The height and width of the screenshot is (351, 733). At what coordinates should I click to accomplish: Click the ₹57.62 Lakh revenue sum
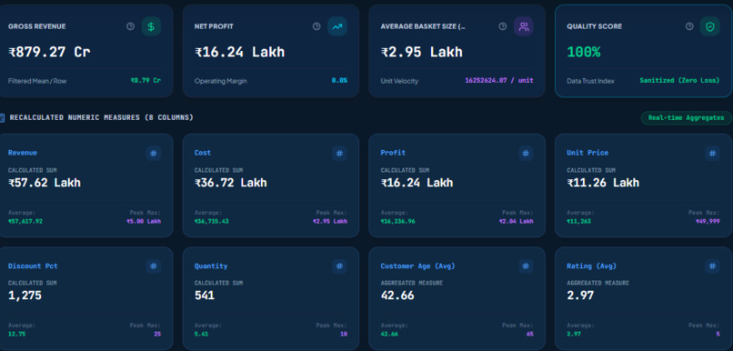[x=45, y=182]
